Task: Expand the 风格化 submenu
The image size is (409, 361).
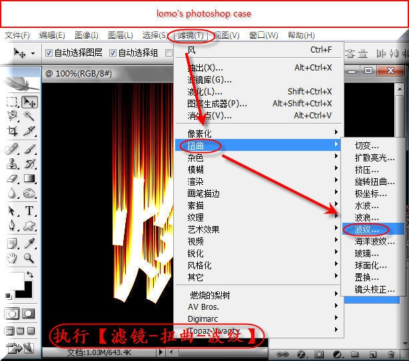Action: [258, 265]
